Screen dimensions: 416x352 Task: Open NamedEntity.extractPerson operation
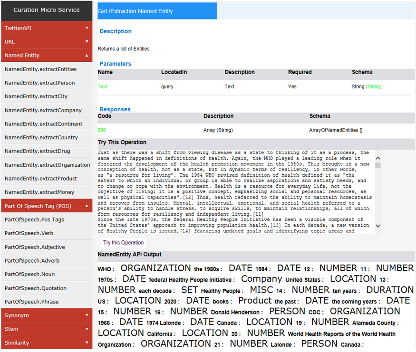tap(39, 83)
